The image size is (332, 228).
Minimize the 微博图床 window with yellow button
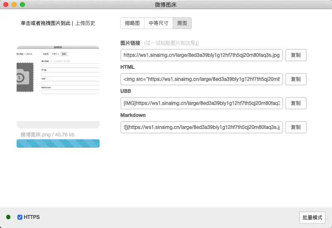(x=14, y=5)
